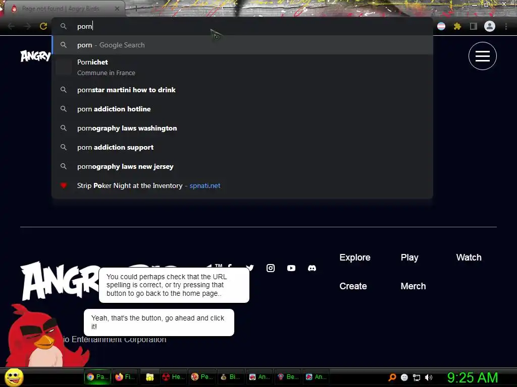The image size is (517, 387).
Task: Open the user profile avatar menu
Action: [490, 26]
